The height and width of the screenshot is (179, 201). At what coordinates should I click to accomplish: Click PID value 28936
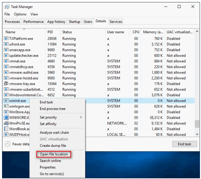(x=52, y=39)
